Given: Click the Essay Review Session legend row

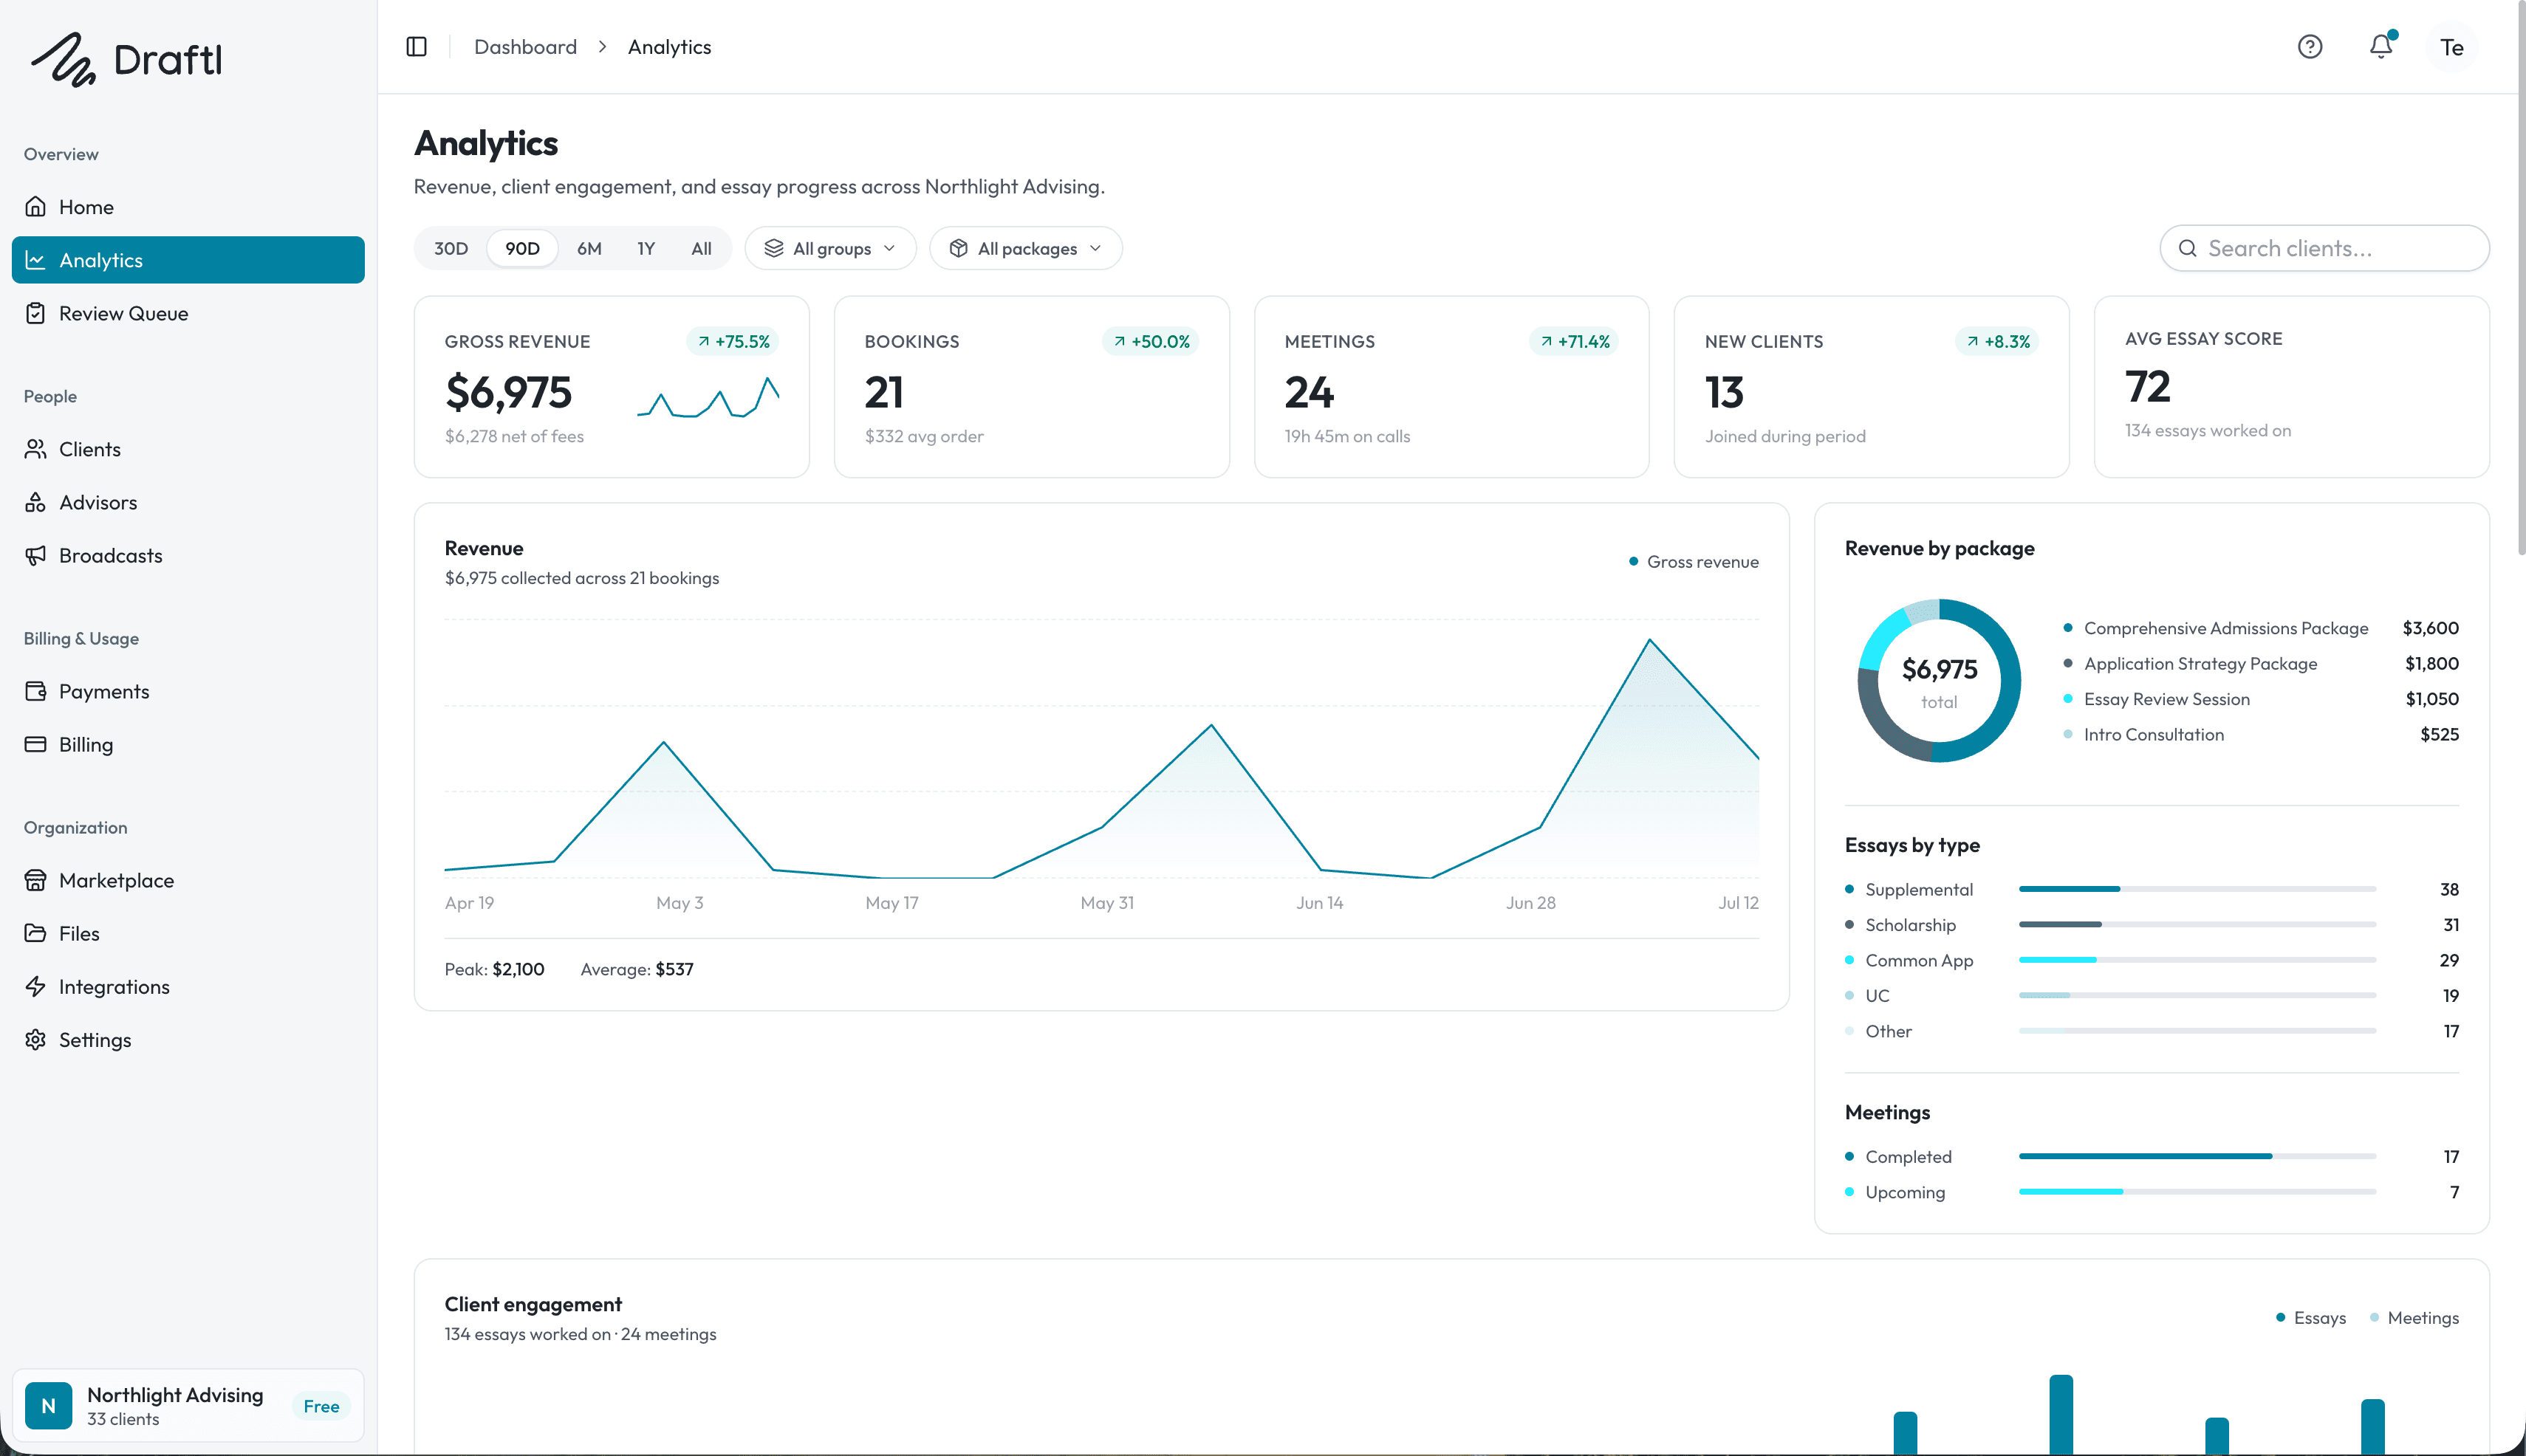Looking at the screenshot, I should [2261, 699].
